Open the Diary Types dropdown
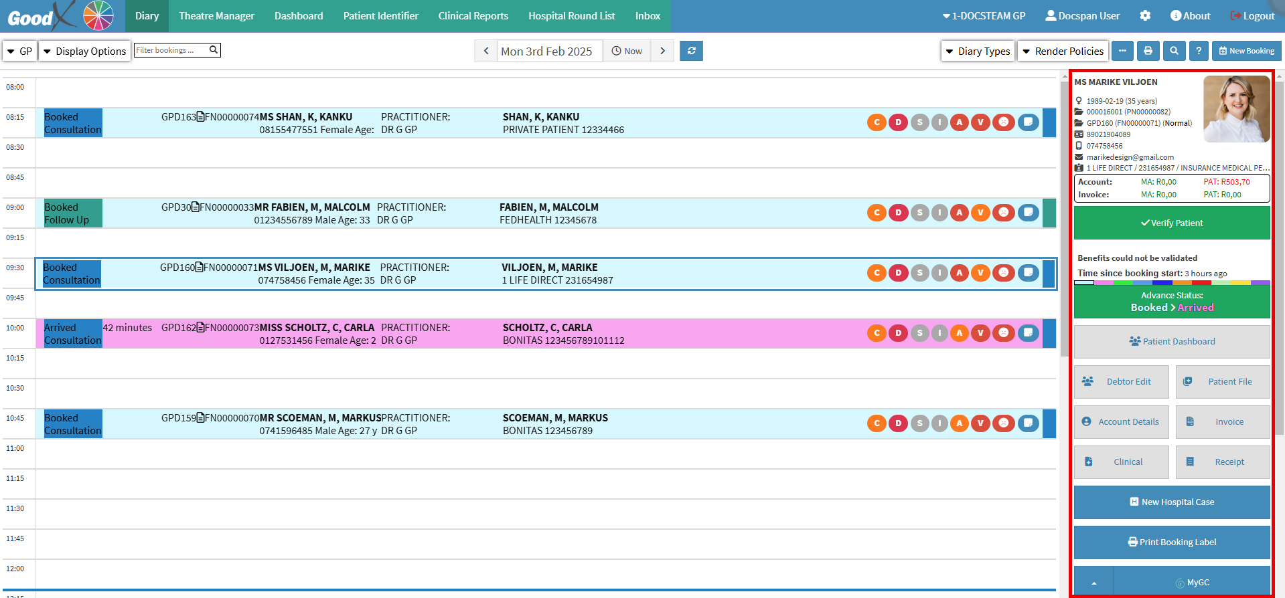Screen dimensions: 1285x598 pyautogui.click(x=978, y=51)
